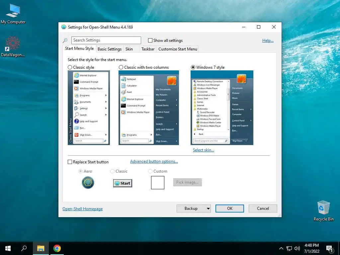Select the Classic style radio button
The height and width of the screenshot is (255, 340).
point(70,67)
